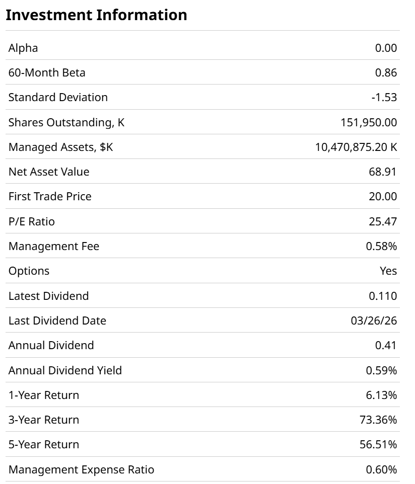Click the Net Asset Value label
This screenshot has height=484, width=415.
[49, 172]
